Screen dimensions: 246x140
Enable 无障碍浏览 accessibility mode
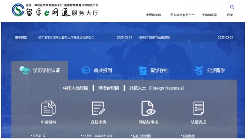click(x=210, y=15)
